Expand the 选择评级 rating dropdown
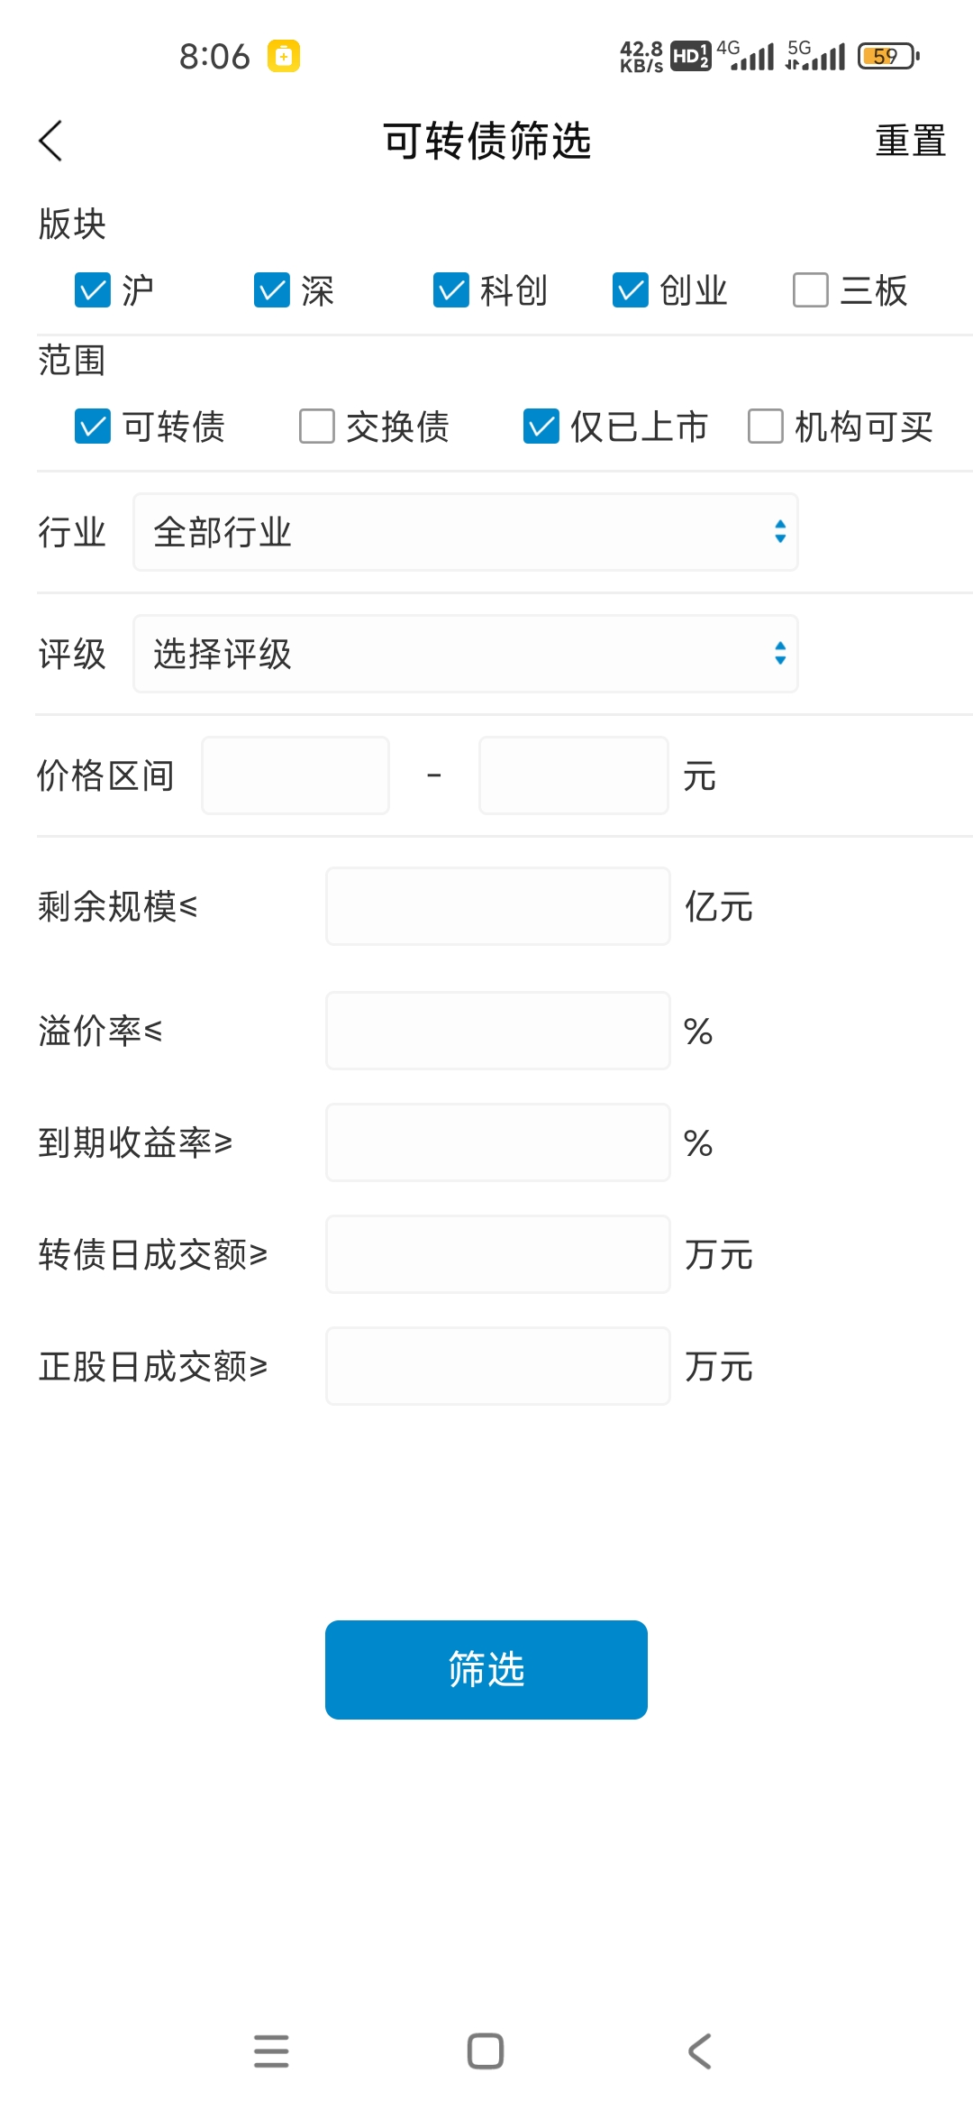This screenshot has height=2110, width=973. (x=465, y=654)
